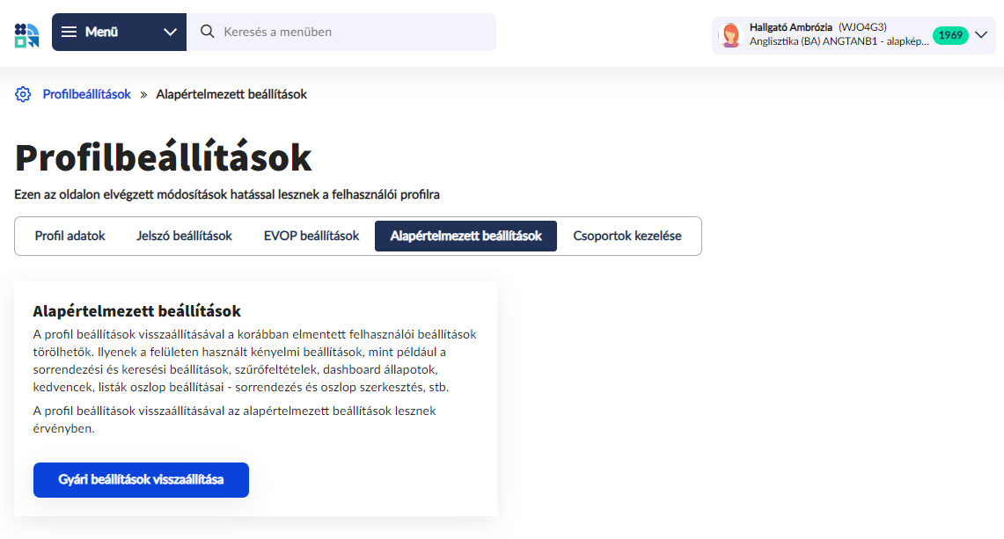The height and width of the screenshot is (539, 1004).
Task: Click the Menü label
Action: 101,33
